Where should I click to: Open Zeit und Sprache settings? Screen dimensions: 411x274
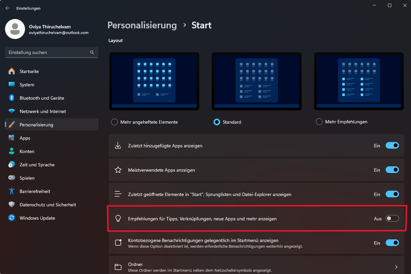[52, 165]
